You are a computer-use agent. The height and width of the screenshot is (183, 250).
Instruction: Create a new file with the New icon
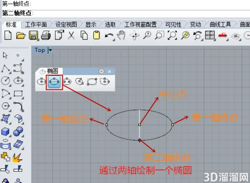8,35
